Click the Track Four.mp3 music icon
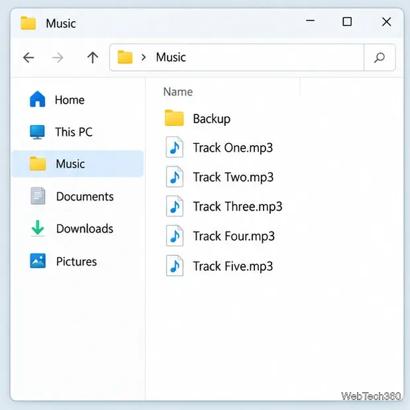 (174, 236)
